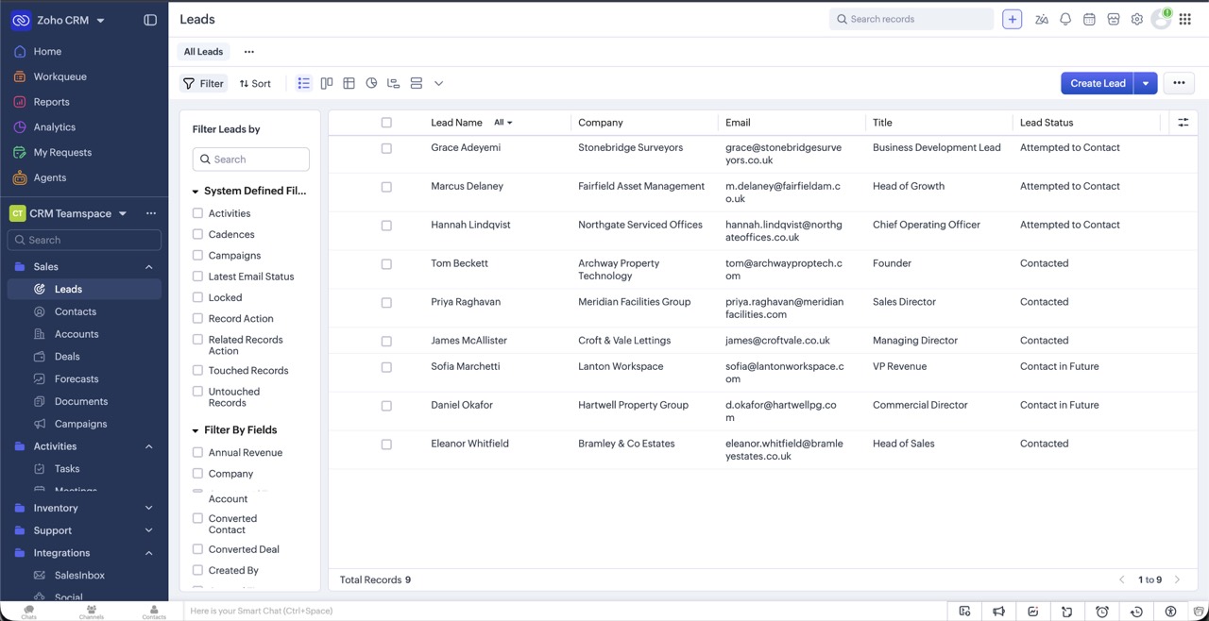Image resolution: width=1209 pixels, height=621 pixels.
Task: Expand the Support section
Action: click(x=148, y=530)
